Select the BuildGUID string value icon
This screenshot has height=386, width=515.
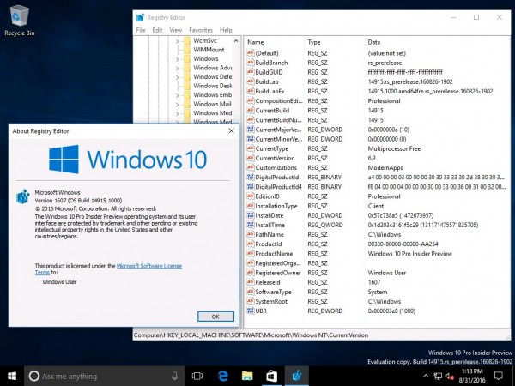251,72
